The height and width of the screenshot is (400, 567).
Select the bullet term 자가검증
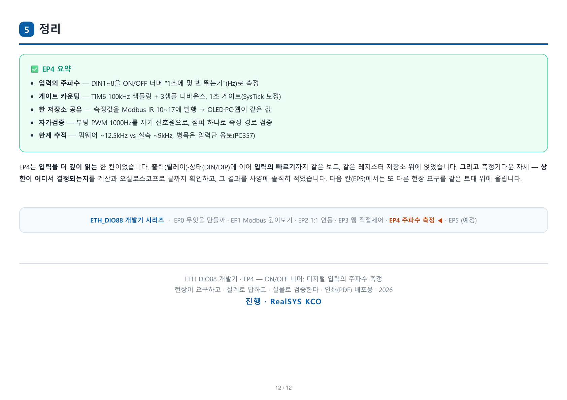click(x=52, y=122)
